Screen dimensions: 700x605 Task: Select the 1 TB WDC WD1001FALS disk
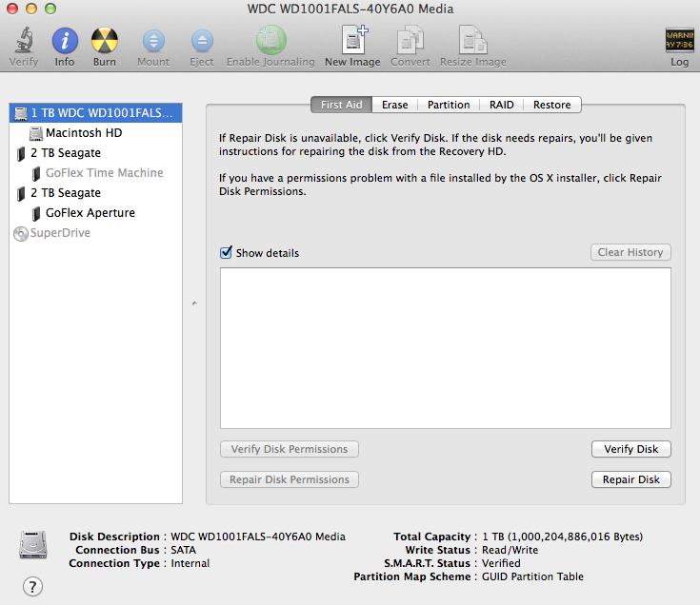click(x=95, y=113)
